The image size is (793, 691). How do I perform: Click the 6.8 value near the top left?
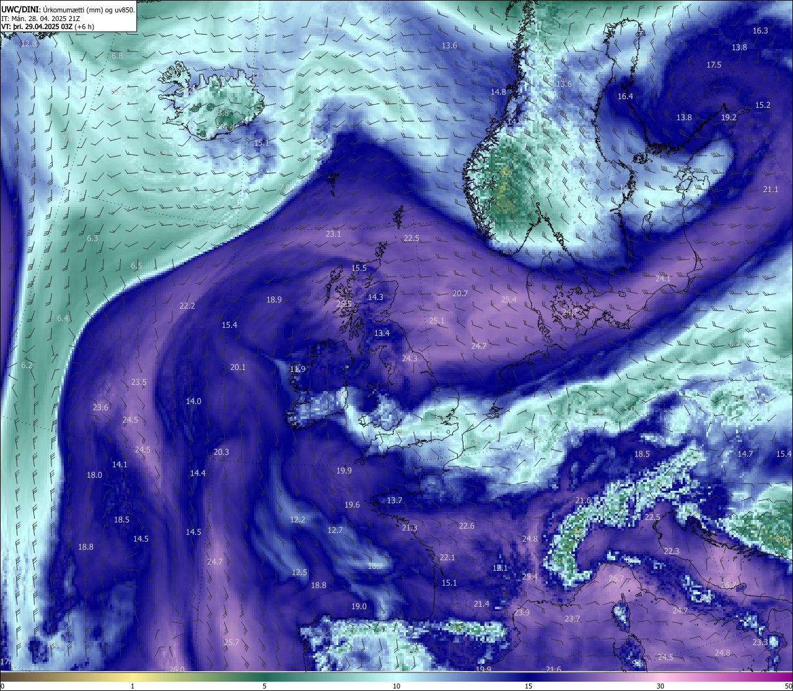117,56
